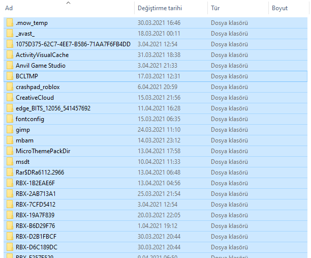Select the Anvil Game Studio folder name

(41, 66)
